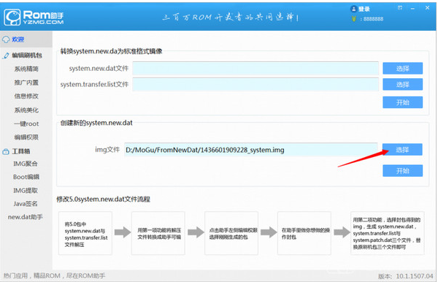The width and height of the screenshot is (438, 282).
Task: Click the 编辑刷机包 pencil icon
Action: click(x=6, y=56)
